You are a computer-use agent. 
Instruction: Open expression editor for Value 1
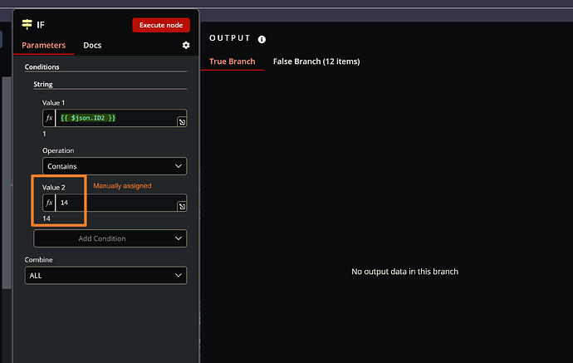182,122
